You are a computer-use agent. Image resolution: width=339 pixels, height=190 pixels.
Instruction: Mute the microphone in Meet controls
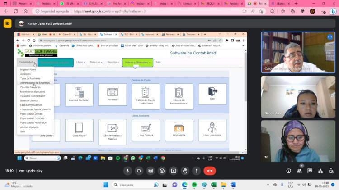point(127,171)
